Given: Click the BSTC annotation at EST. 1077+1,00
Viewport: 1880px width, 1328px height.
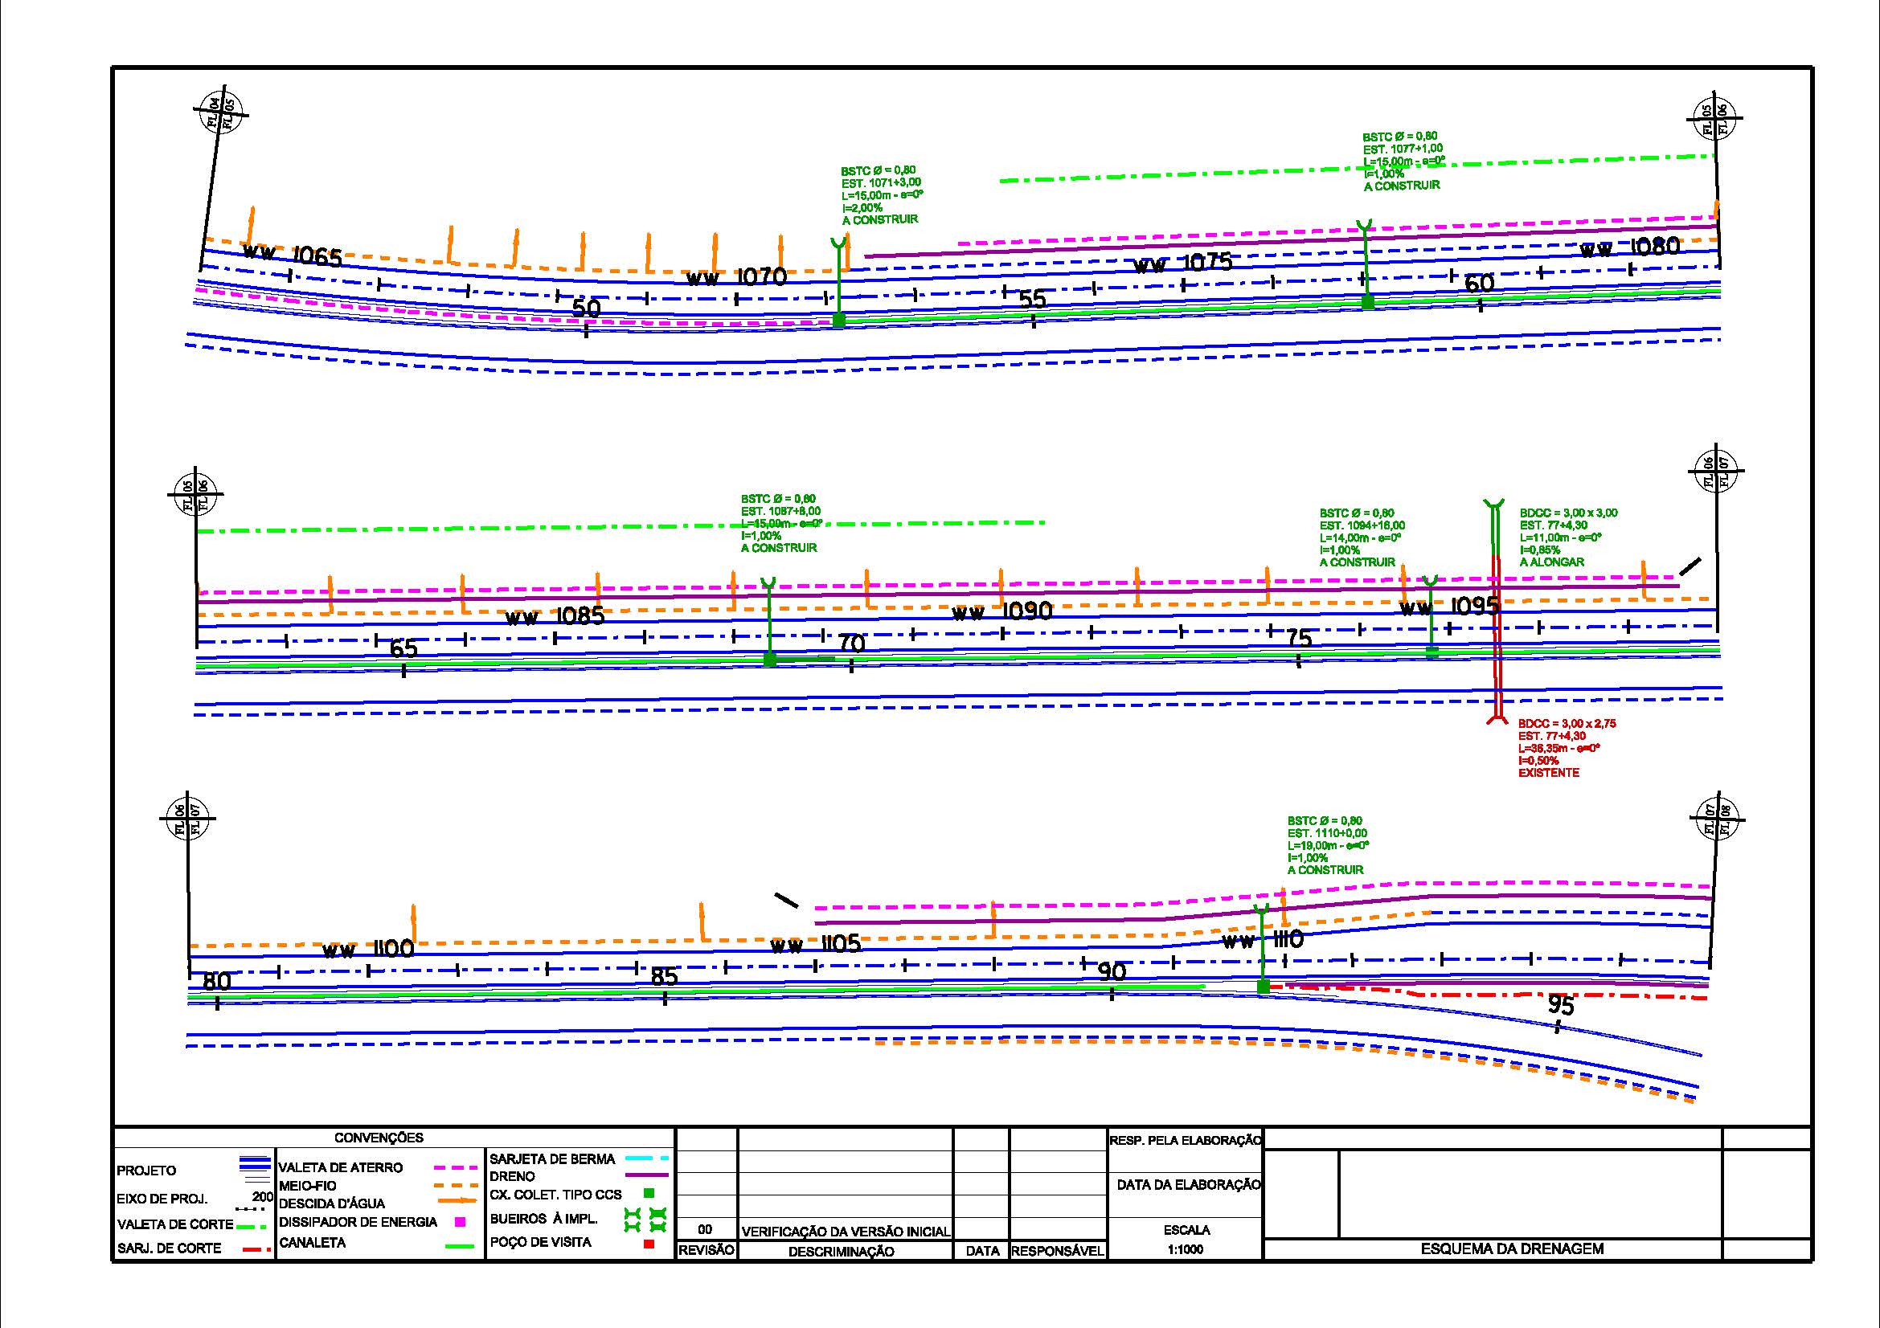Looking at the screenshot, I should click(1403, 161).
